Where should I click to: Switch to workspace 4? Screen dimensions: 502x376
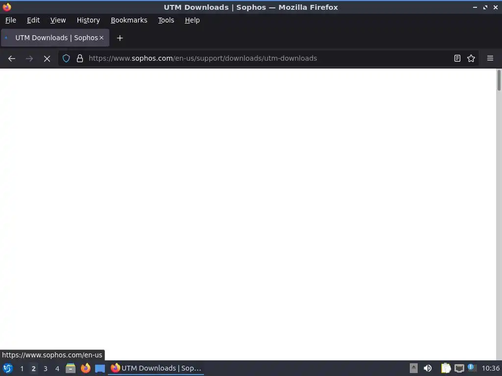coord(57,369)
